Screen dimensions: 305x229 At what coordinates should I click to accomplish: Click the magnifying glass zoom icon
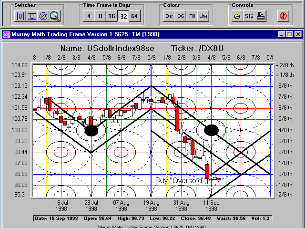coord(55,16)
